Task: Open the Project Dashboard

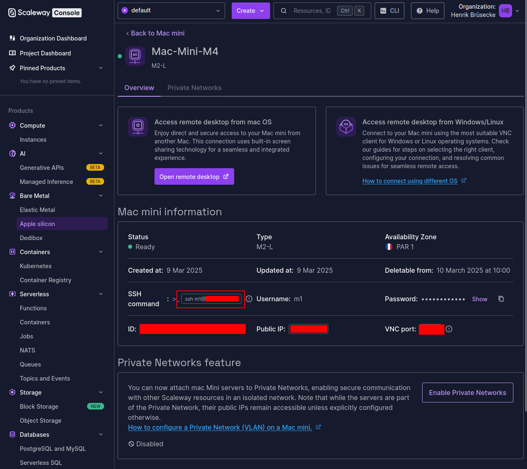Action: [x=45, y=53]
